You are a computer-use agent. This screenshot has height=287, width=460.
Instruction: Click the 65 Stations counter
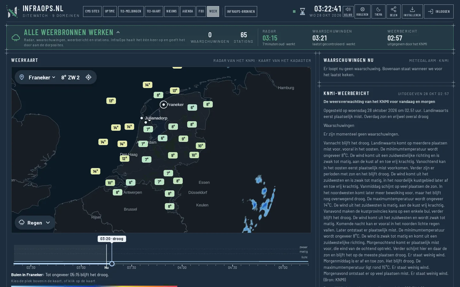tap(243, 37)
